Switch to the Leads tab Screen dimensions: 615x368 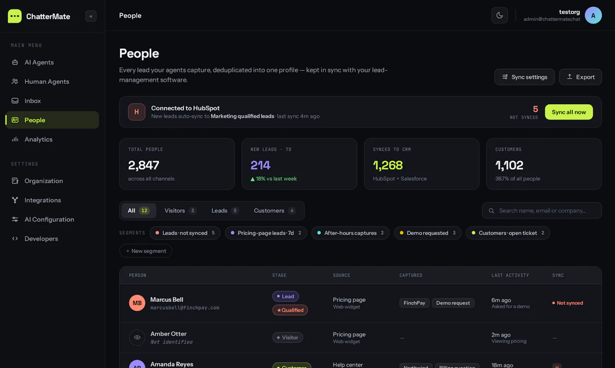(x=225, y=211)
